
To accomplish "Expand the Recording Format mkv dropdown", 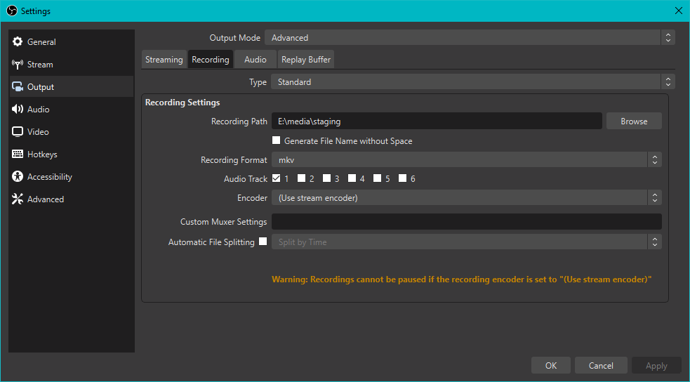I will click(x=466, y=160).
